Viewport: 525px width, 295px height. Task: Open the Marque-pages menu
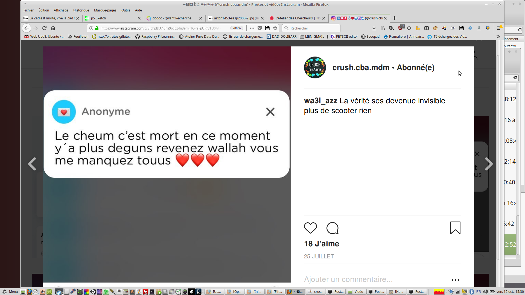click(105, 10)
